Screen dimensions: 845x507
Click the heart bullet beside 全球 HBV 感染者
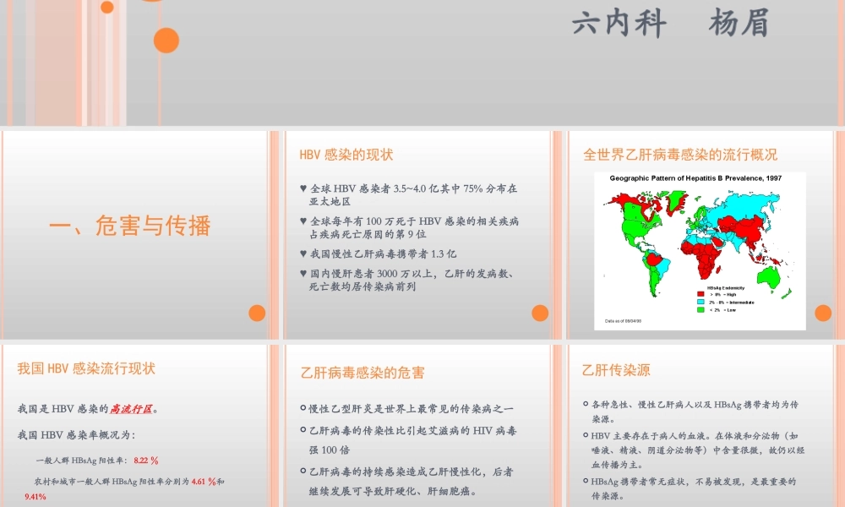[303, 188]
